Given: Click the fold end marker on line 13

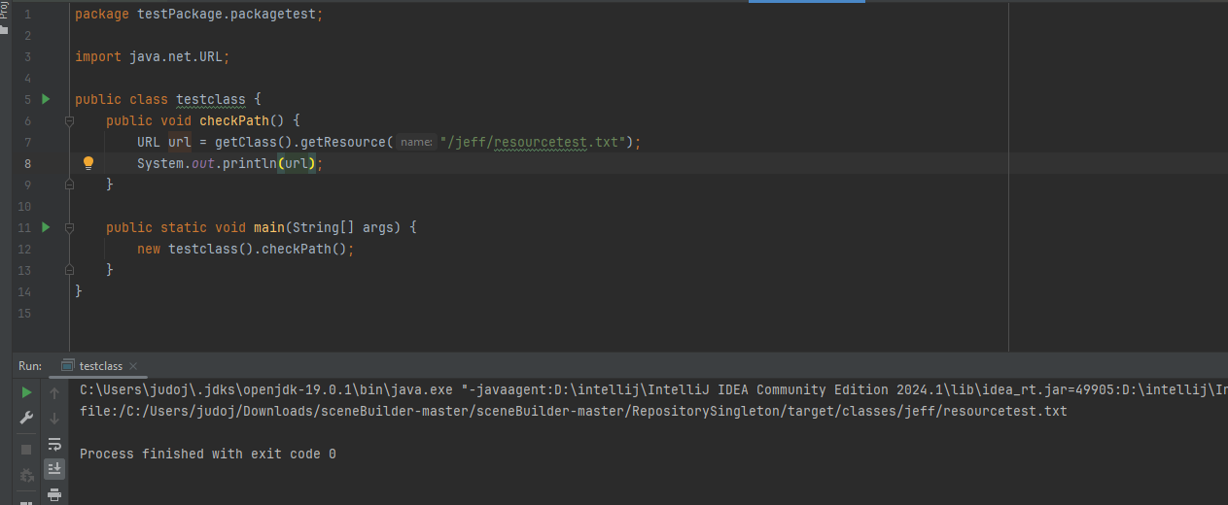Looking at the screenshot, I should (x=69, y=269).
